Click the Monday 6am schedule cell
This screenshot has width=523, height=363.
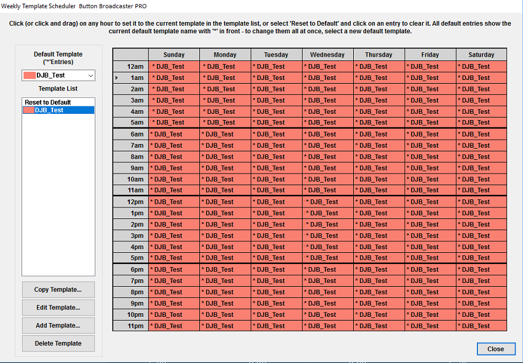(x=225, y=134)
